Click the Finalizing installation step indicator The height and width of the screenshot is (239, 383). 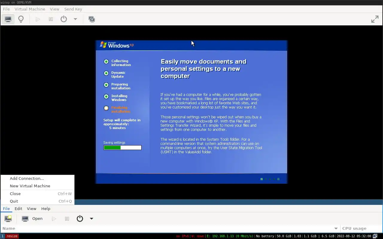(106, 108)
